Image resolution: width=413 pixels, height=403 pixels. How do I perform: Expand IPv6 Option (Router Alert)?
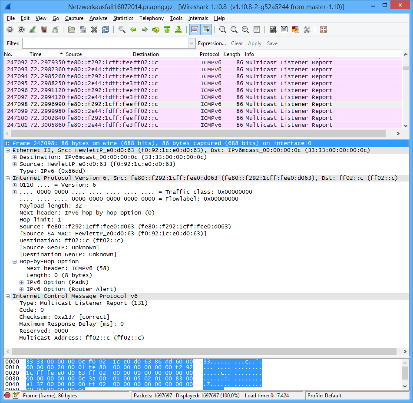coord(22,289)
